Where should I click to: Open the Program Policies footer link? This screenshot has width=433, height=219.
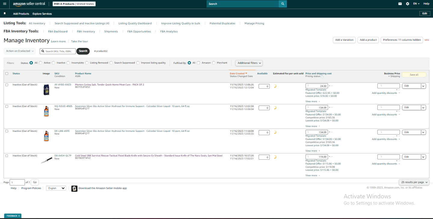[x=31, y=188]
